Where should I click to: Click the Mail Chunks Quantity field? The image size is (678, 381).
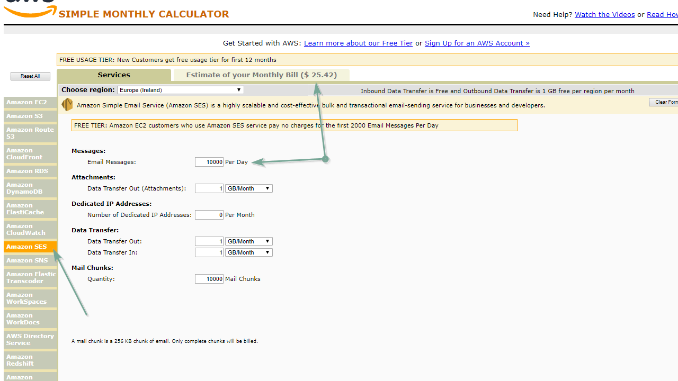[209, 279]
